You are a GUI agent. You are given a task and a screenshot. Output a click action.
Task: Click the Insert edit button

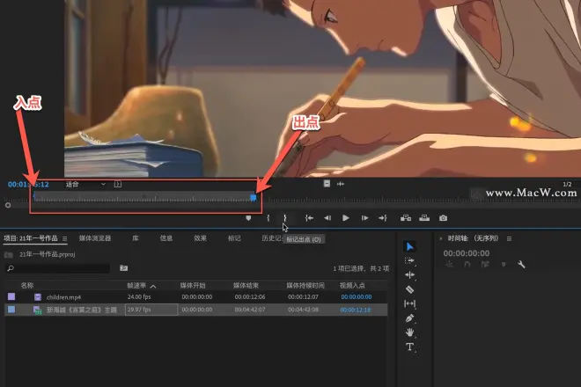[x=406, y=218]
